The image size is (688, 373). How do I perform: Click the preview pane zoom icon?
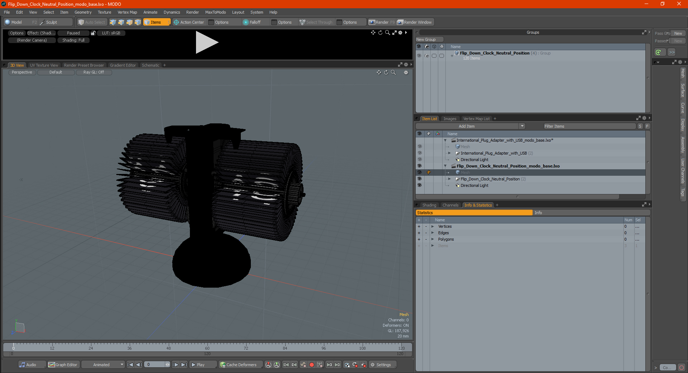387,33
